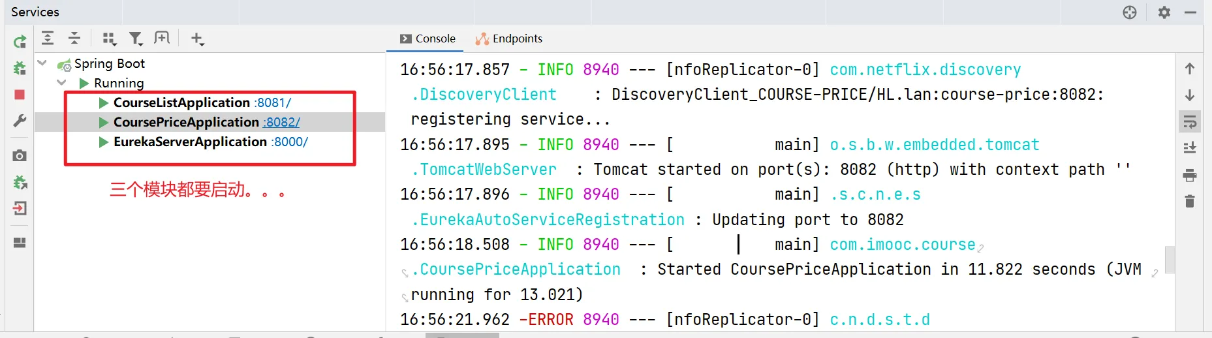Click the layout icon in left sidebar
1212x338 pixels.
point(20,243)
